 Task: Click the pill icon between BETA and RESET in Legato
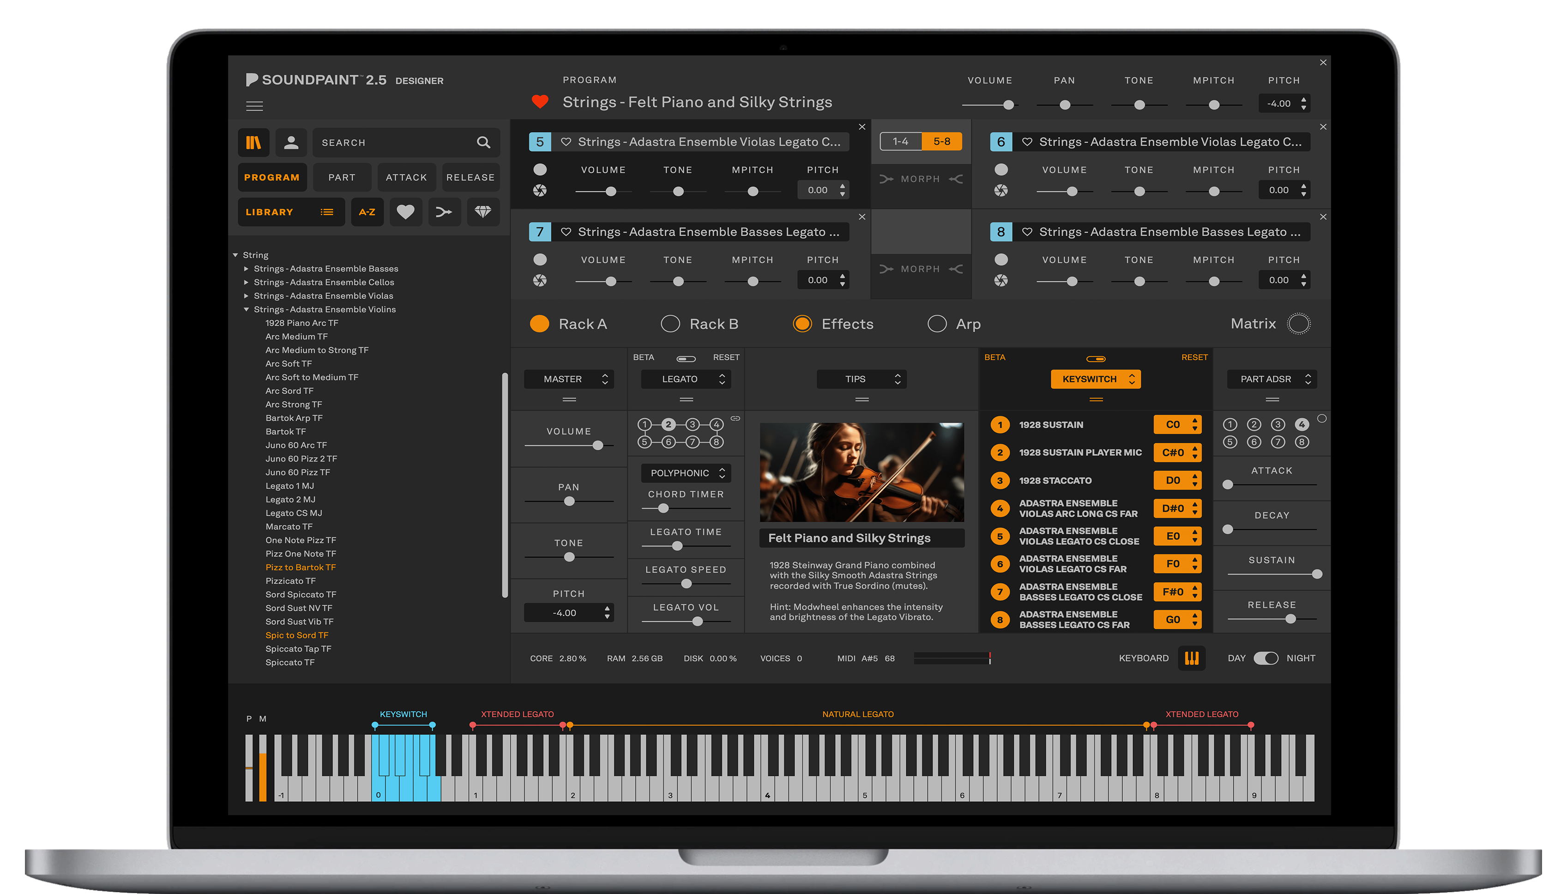[x=686, y=358]
